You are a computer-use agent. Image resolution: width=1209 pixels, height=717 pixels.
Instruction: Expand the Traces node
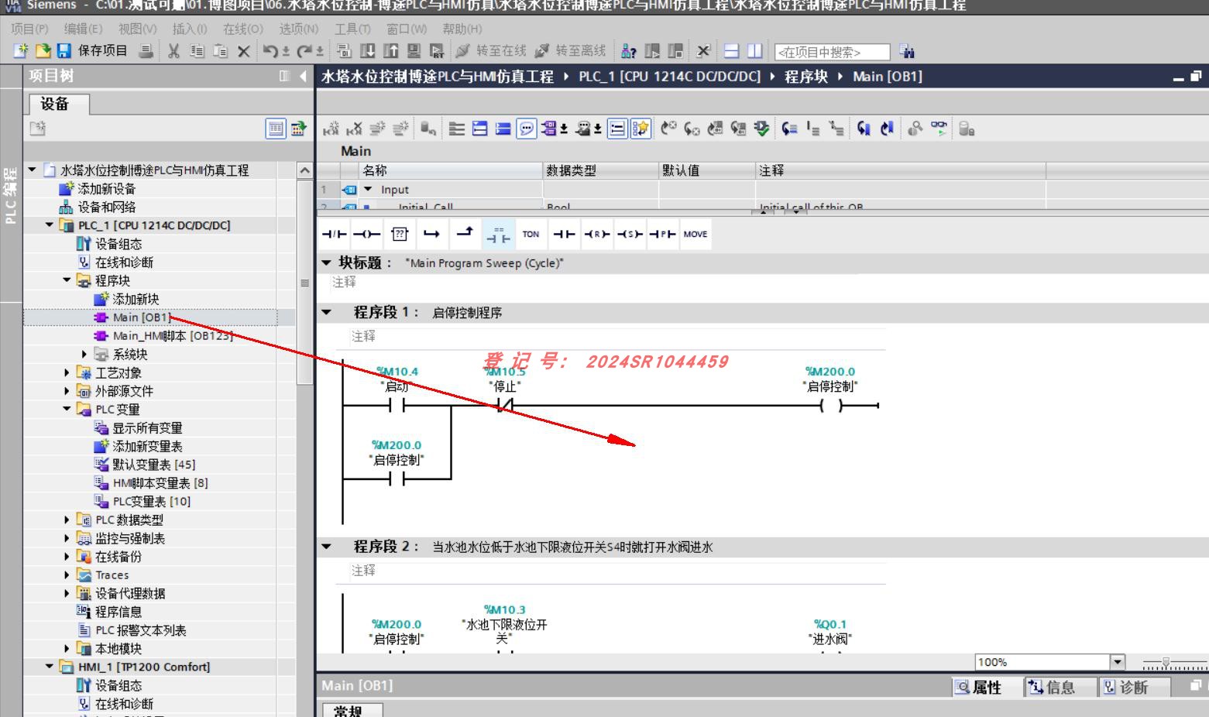(67, 575)
